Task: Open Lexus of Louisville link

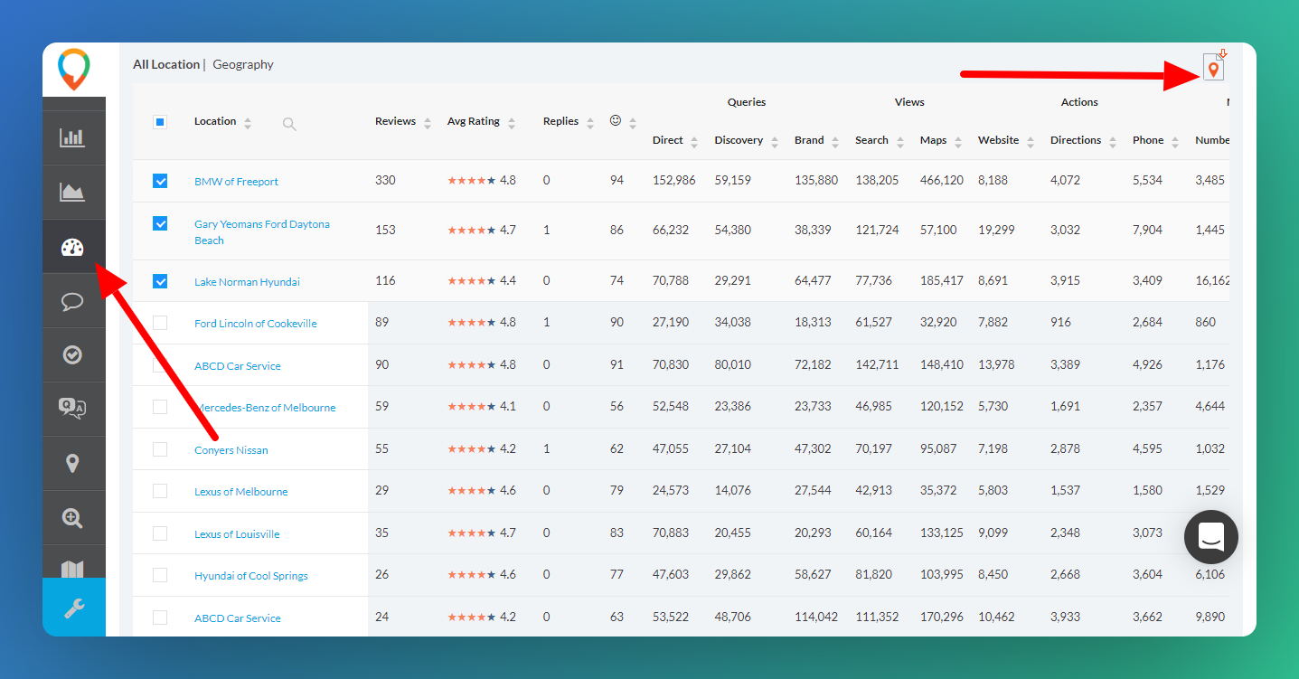Action: [x=237, y=534]
